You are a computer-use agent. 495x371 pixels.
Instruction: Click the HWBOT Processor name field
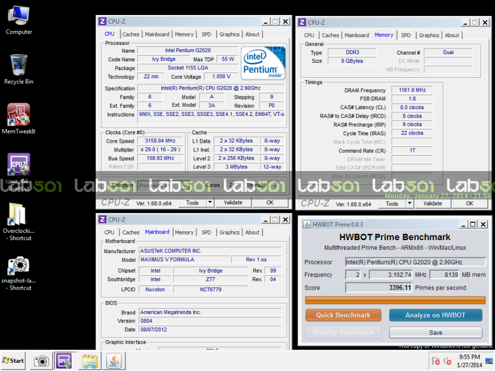pyautogui.click(x=416, y=262)
